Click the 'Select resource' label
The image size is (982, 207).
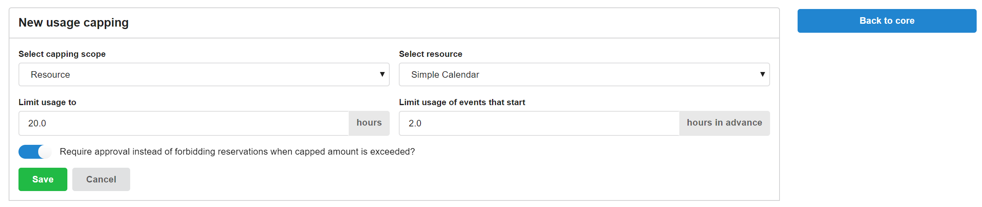coord(430,54)
